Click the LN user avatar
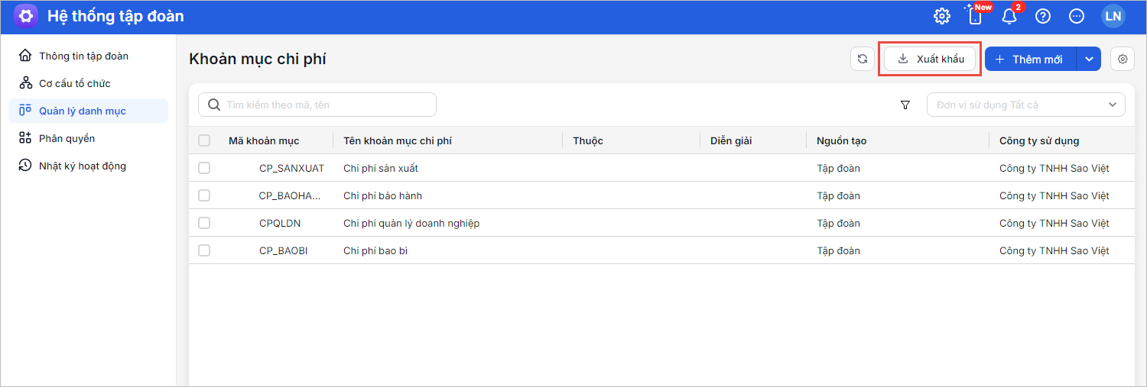 1113,16
